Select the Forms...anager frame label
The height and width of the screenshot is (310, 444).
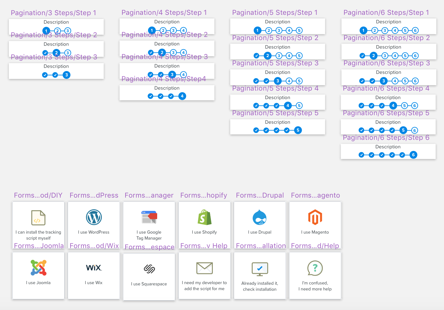tap(149, 195)
